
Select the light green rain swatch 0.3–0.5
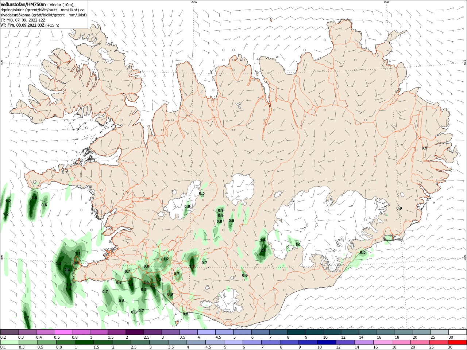[x=28, y=342]
